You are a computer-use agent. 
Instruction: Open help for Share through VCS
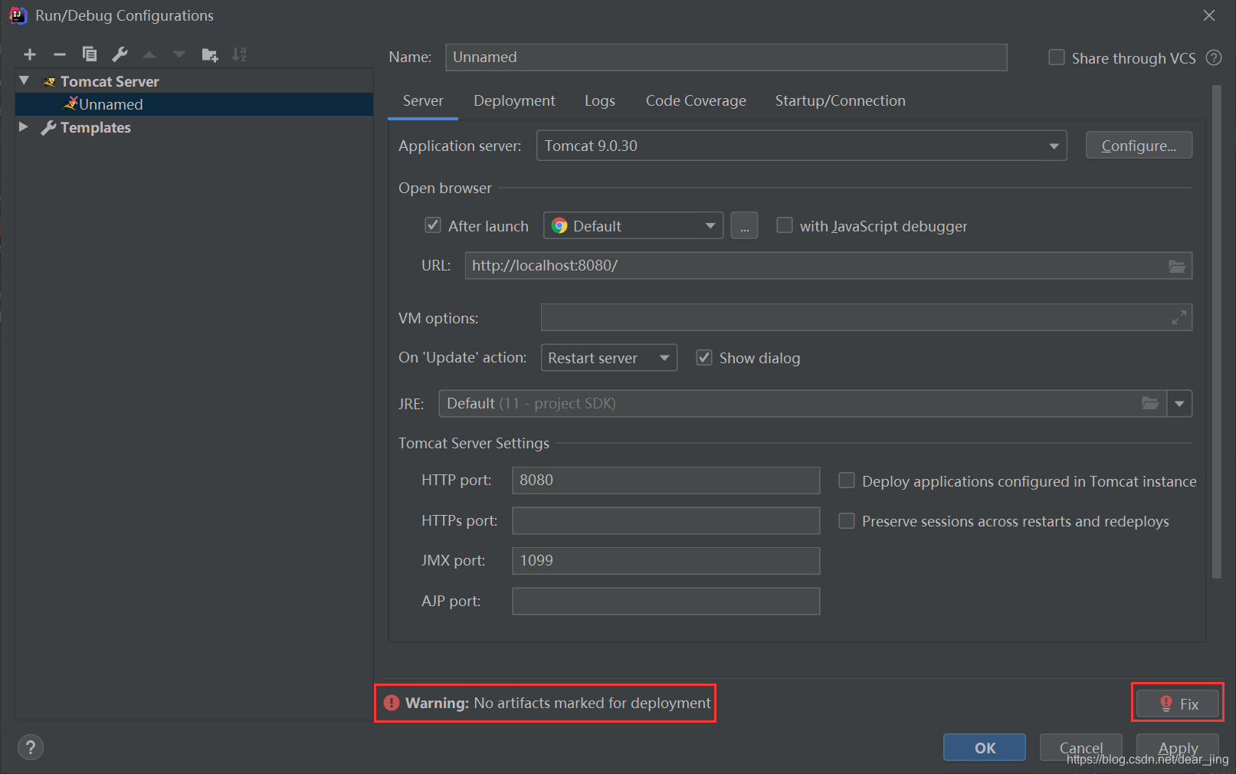click(1214, 57)
